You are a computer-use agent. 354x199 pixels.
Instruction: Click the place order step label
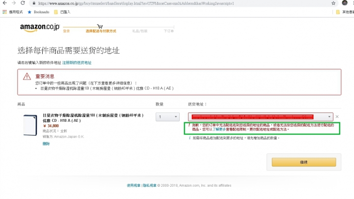point(168,31)
